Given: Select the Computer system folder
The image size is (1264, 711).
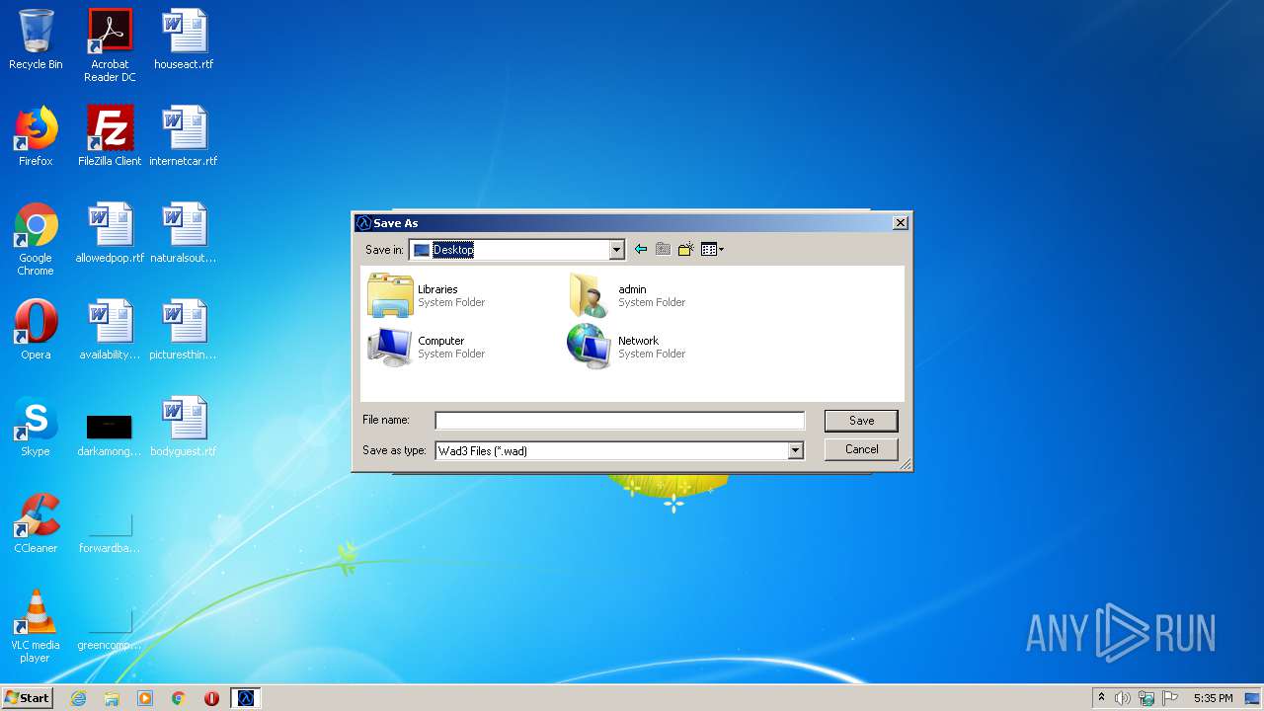Looking at the screenshot, I should 427,347.
